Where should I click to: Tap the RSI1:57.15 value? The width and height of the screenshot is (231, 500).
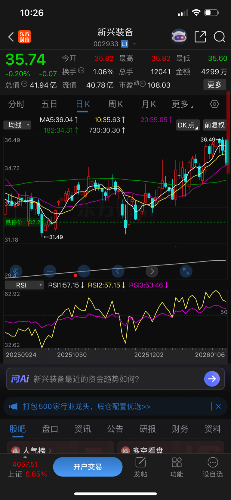point(66,285)
